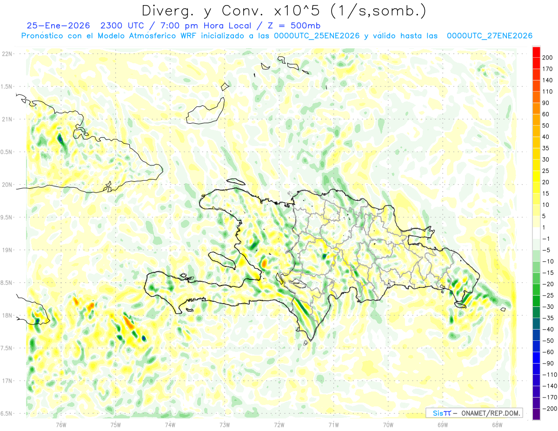Click the '74W' longitude label

pyautogui.click(x=170, y=424)
